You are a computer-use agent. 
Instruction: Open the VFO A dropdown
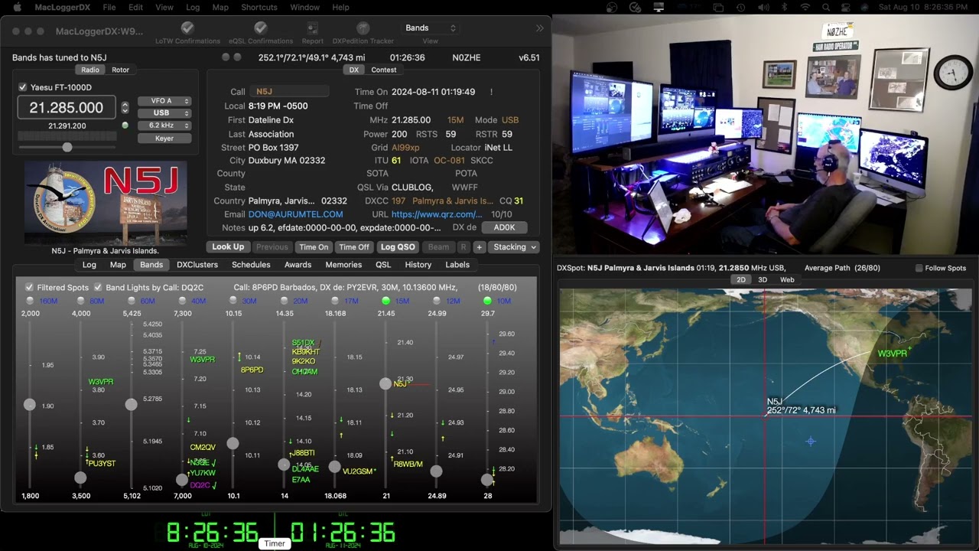click(164, 101)
